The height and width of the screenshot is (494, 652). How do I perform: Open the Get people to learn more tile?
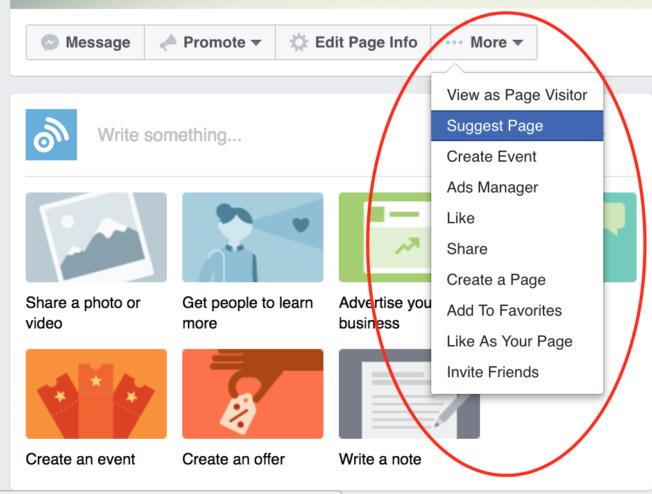(x=253, y=237)
